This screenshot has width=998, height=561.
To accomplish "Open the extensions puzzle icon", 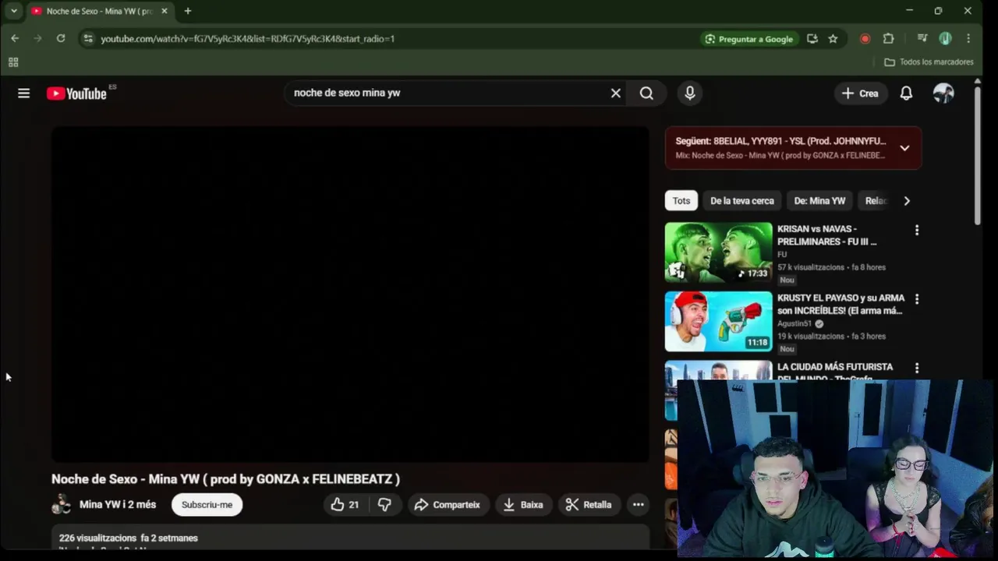I will [x=888, y=39].
